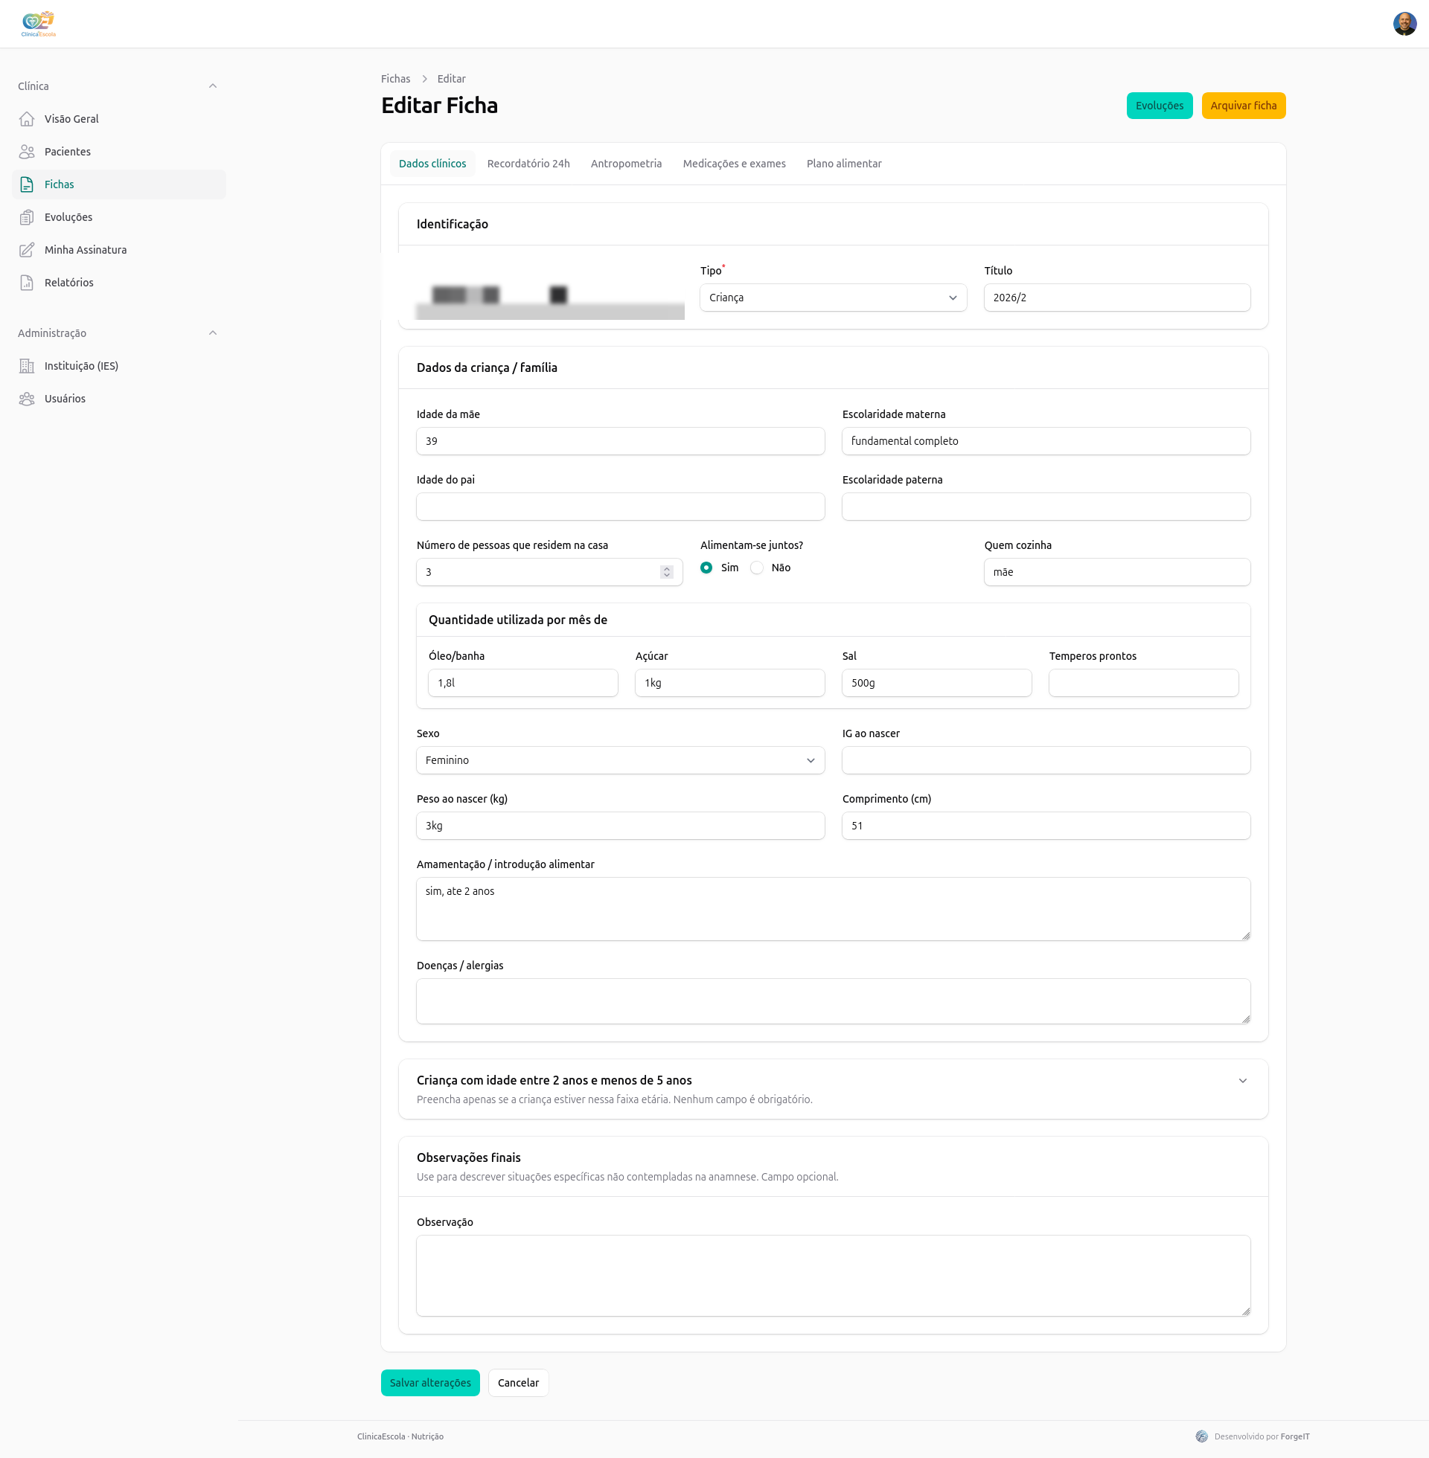Select Não for Alimentam-se juntos
Screen dimensions: 1429x1458
tap(756, 568)
